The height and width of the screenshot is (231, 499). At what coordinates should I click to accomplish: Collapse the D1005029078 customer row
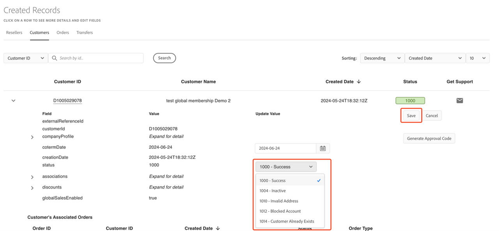(x=13, y=101)
